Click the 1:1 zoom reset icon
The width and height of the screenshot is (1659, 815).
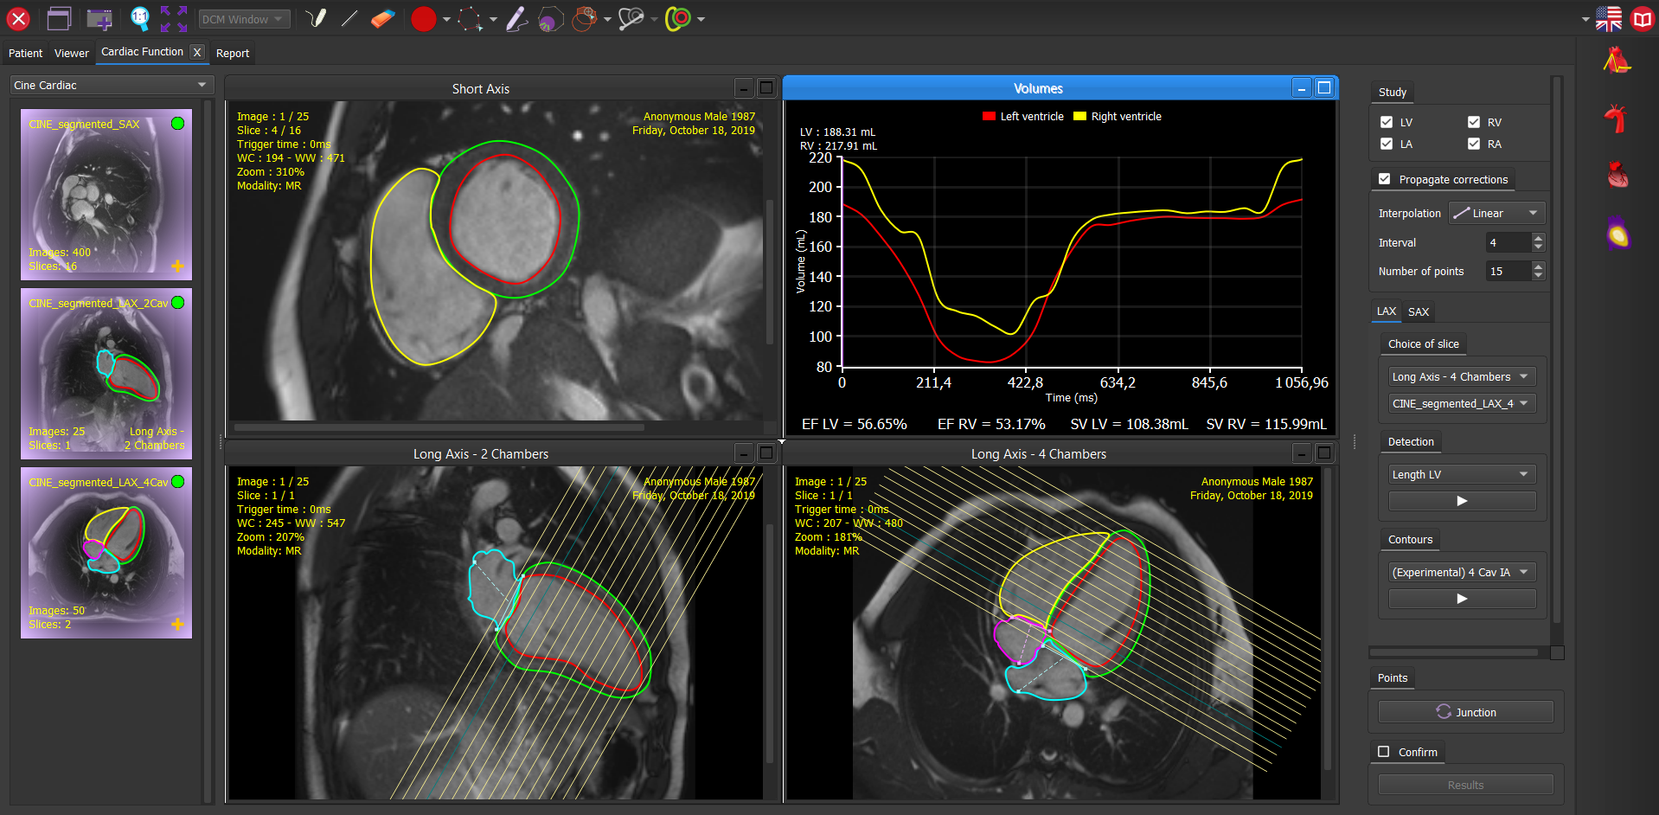(x=139, y=18)
